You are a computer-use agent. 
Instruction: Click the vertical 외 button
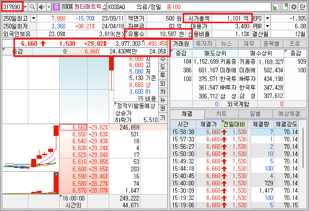coord(163,83)
